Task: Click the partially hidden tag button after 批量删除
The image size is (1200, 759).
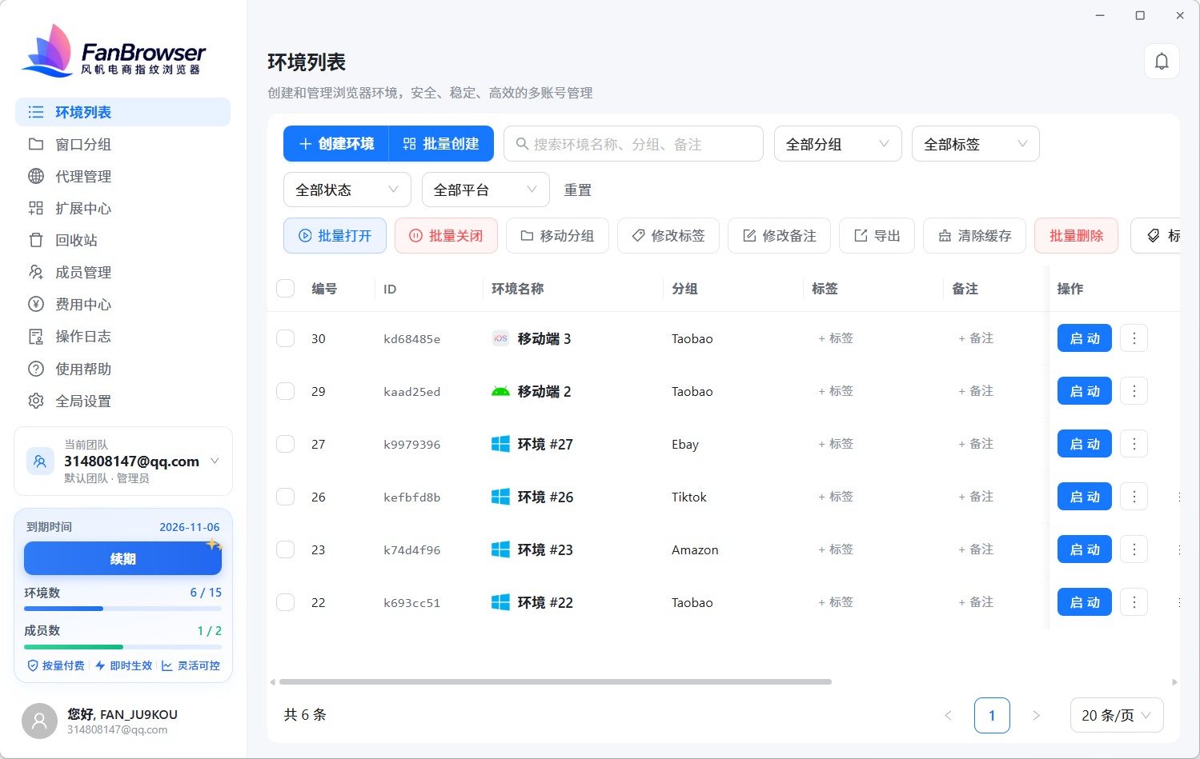Action: [x=1155, y=236]
